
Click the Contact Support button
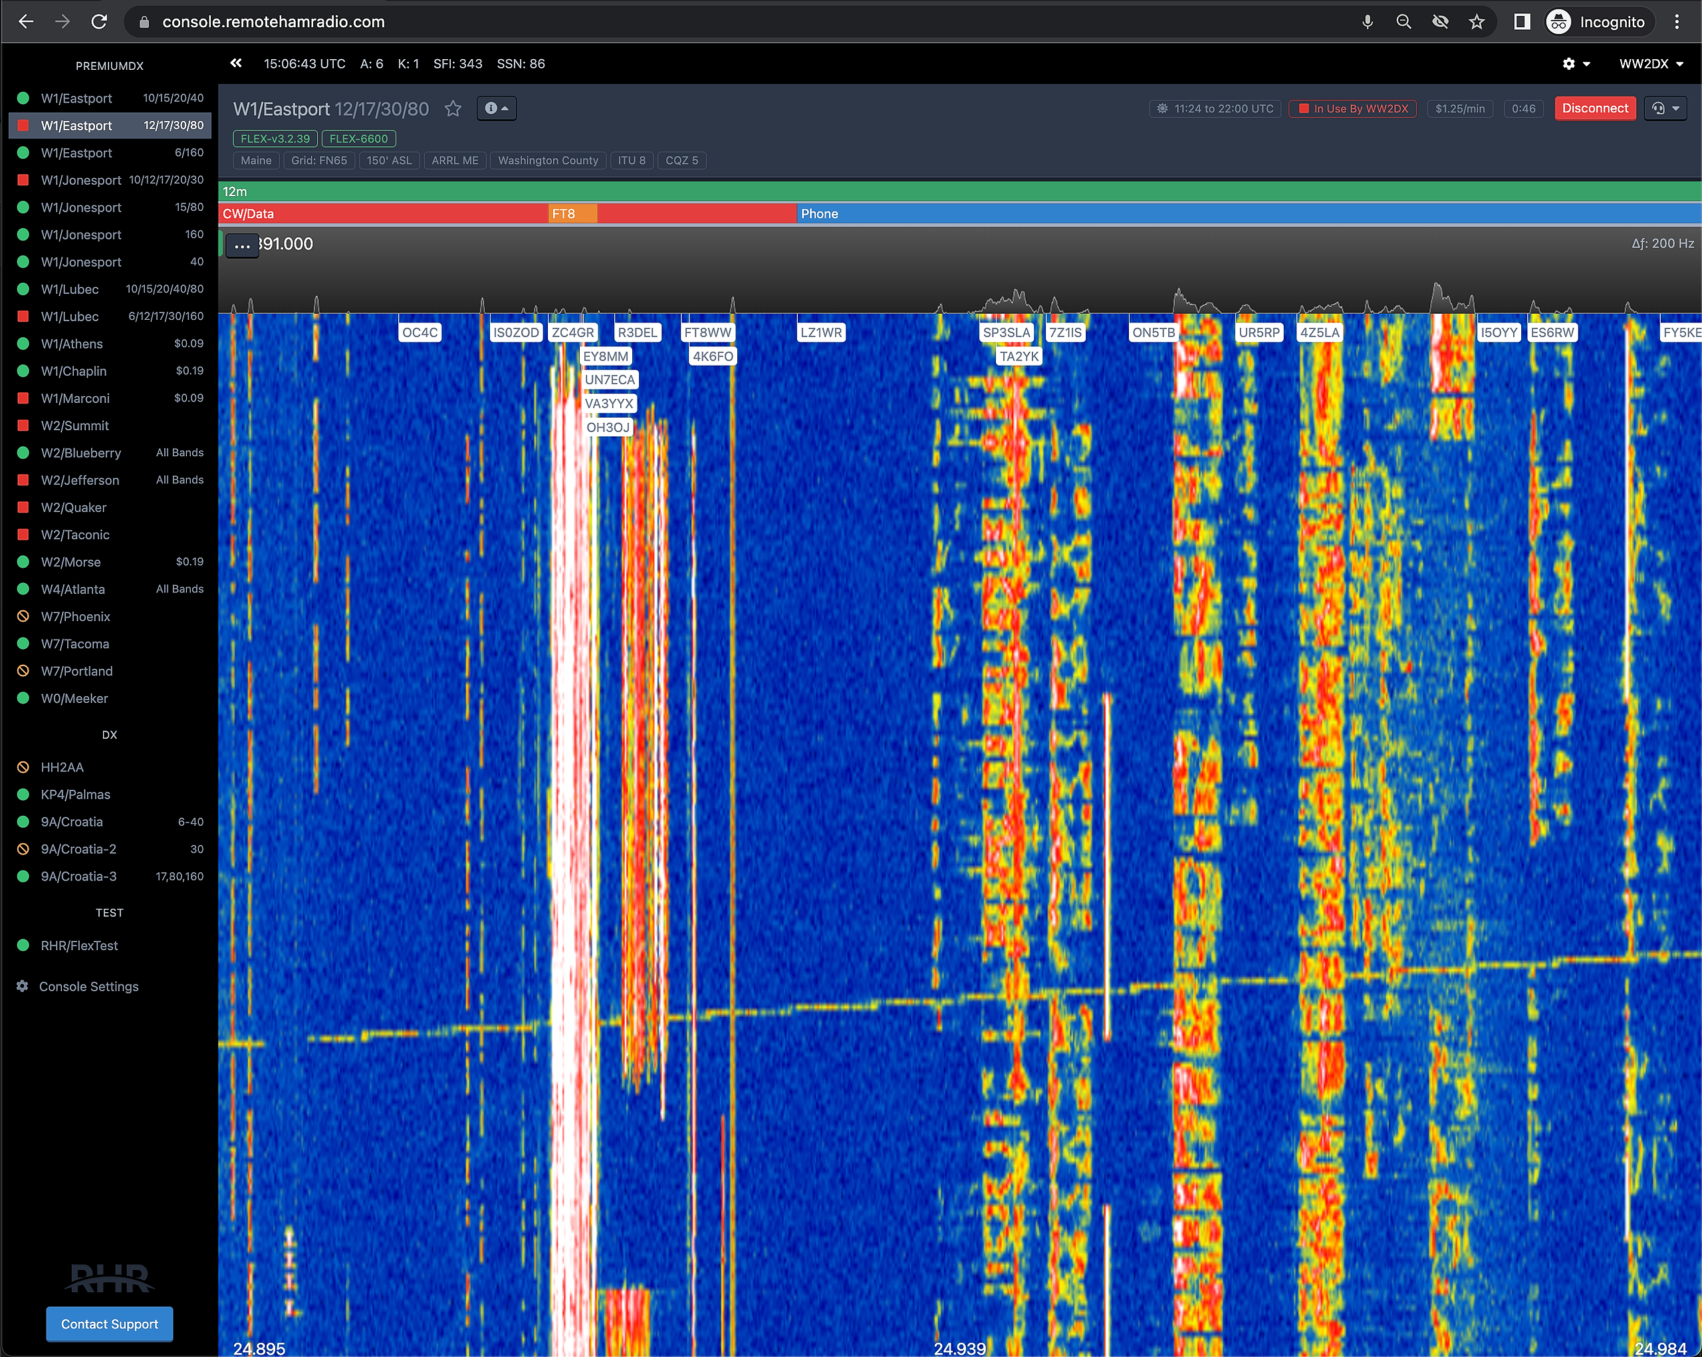click(110, 1324)
